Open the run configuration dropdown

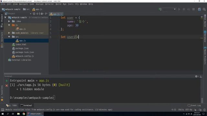(x=169, y=9)
